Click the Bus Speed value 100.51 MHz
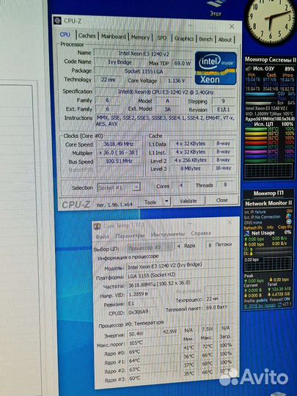This screenshot has height=396, width=297. [118, 161]
